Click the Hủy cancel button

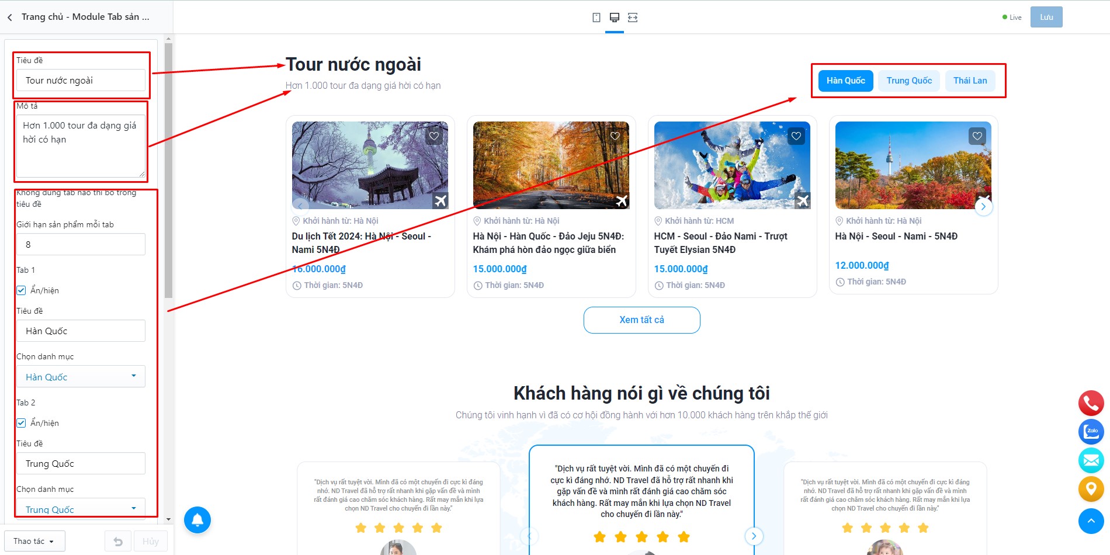click(151, 542)
